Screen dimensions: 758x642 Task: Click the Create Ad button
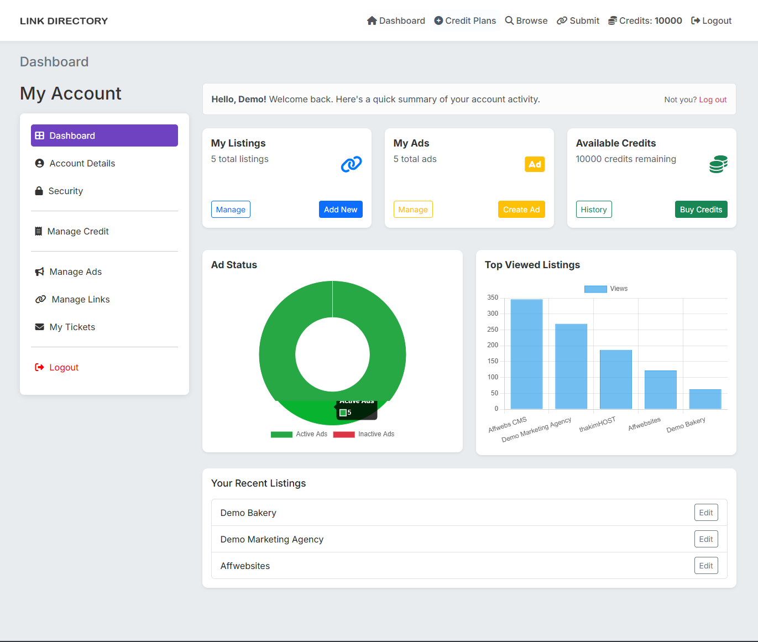(521, 210)
